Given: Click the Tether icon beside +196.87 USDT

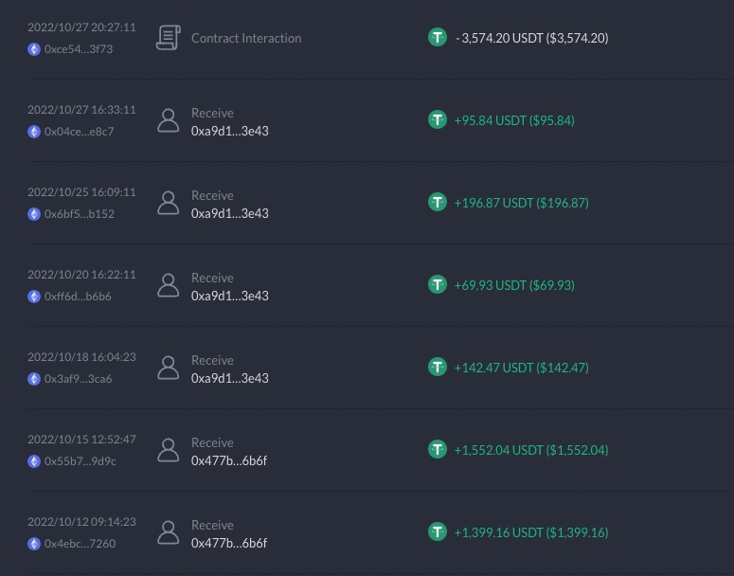Looking at the screenshot, I should coord(438,203).
